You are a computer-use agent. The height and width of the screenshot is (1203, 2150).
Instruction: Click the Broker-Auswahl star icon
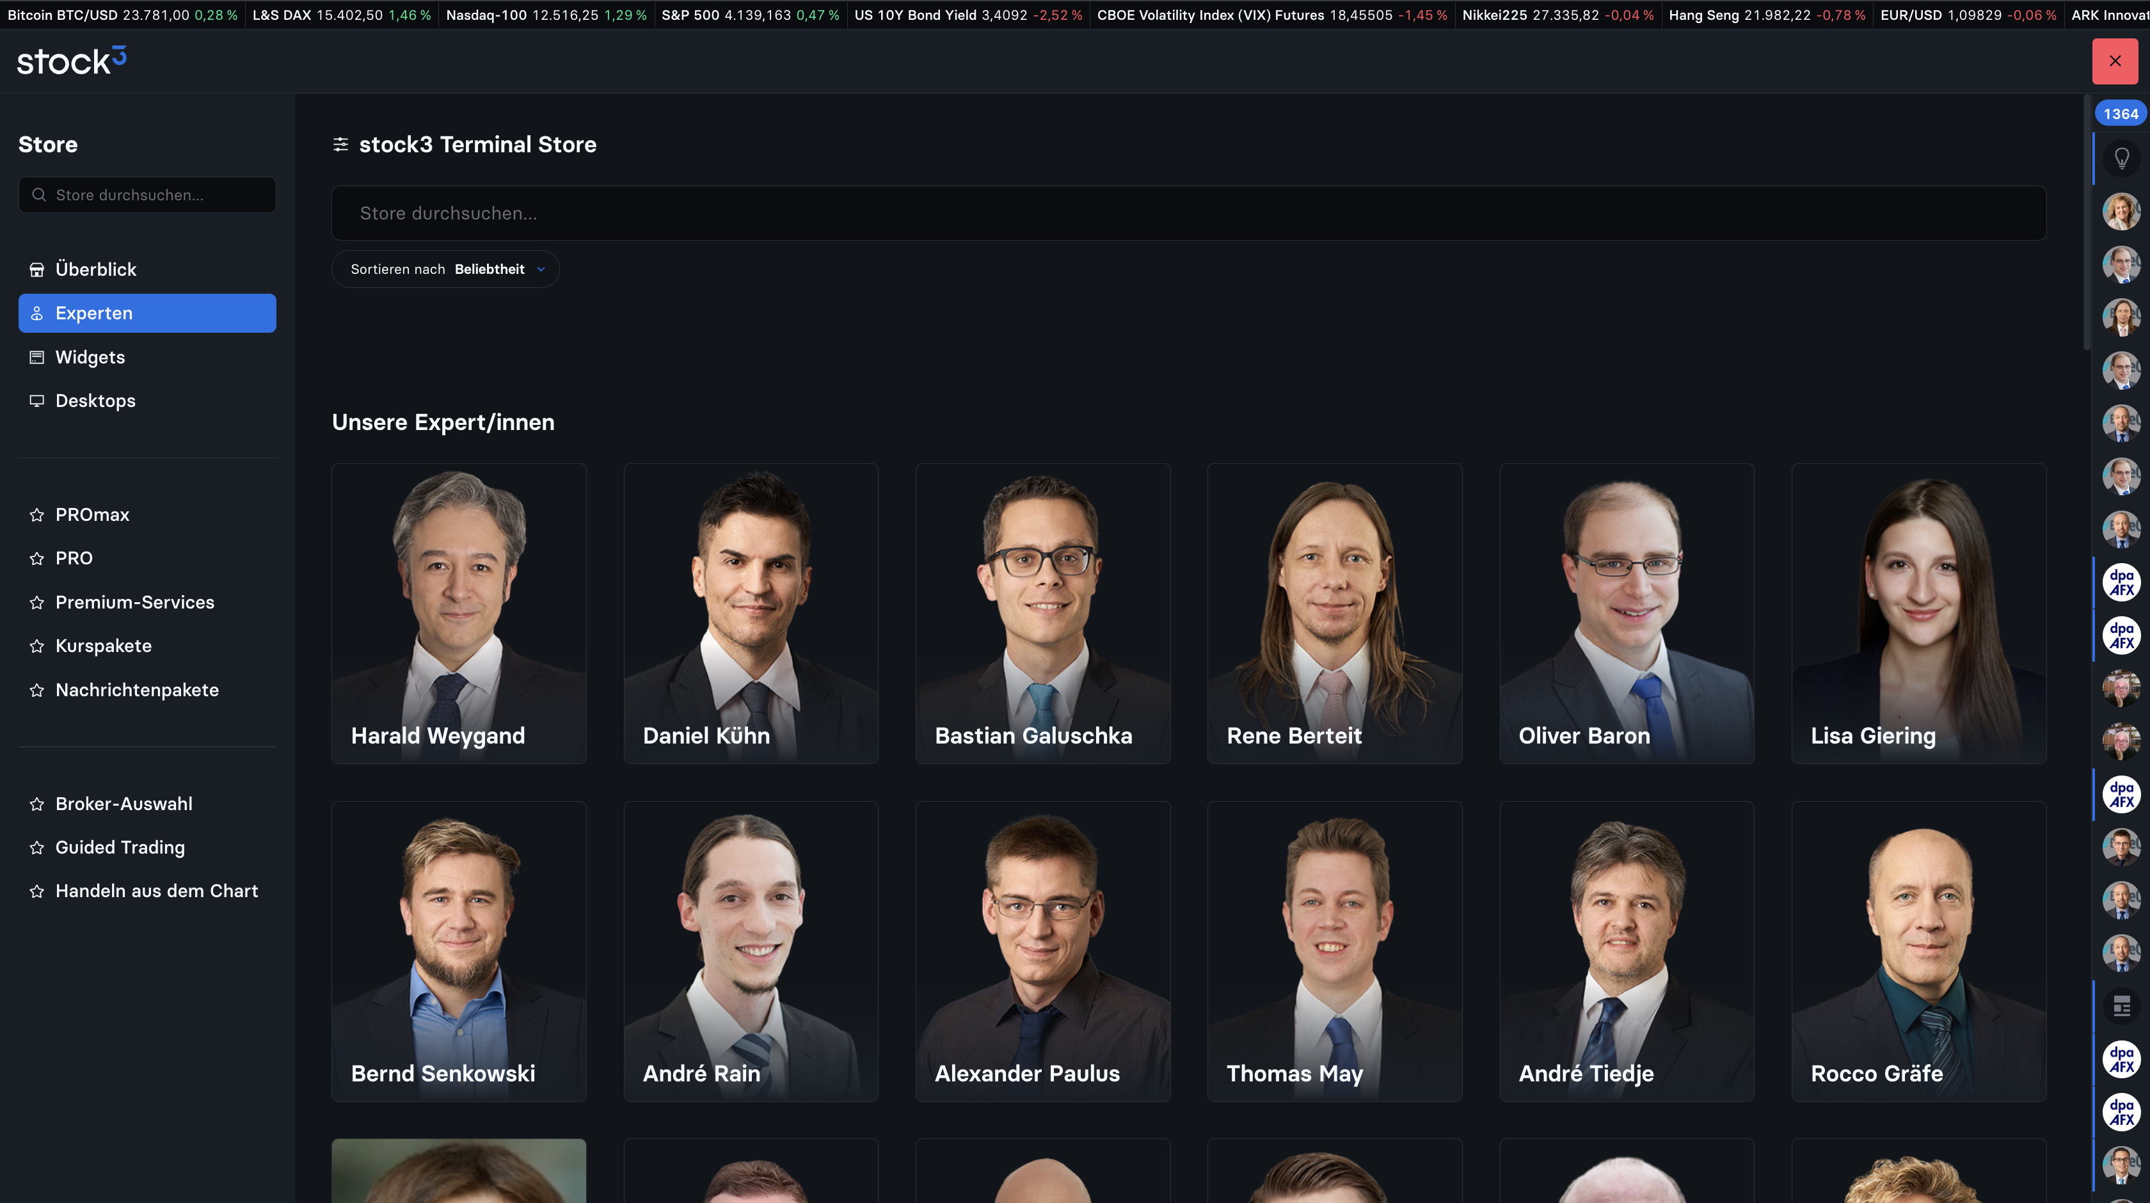pyautogui.click(x=36, y=804)
